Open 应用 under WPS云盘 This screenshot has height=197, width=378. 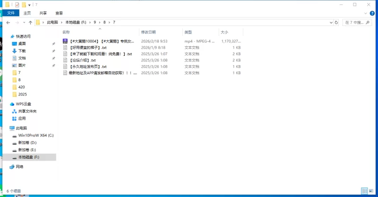22,119
